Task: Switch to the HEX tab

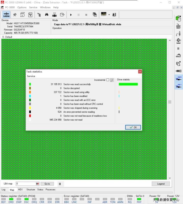Action: [x=20, y=189]
